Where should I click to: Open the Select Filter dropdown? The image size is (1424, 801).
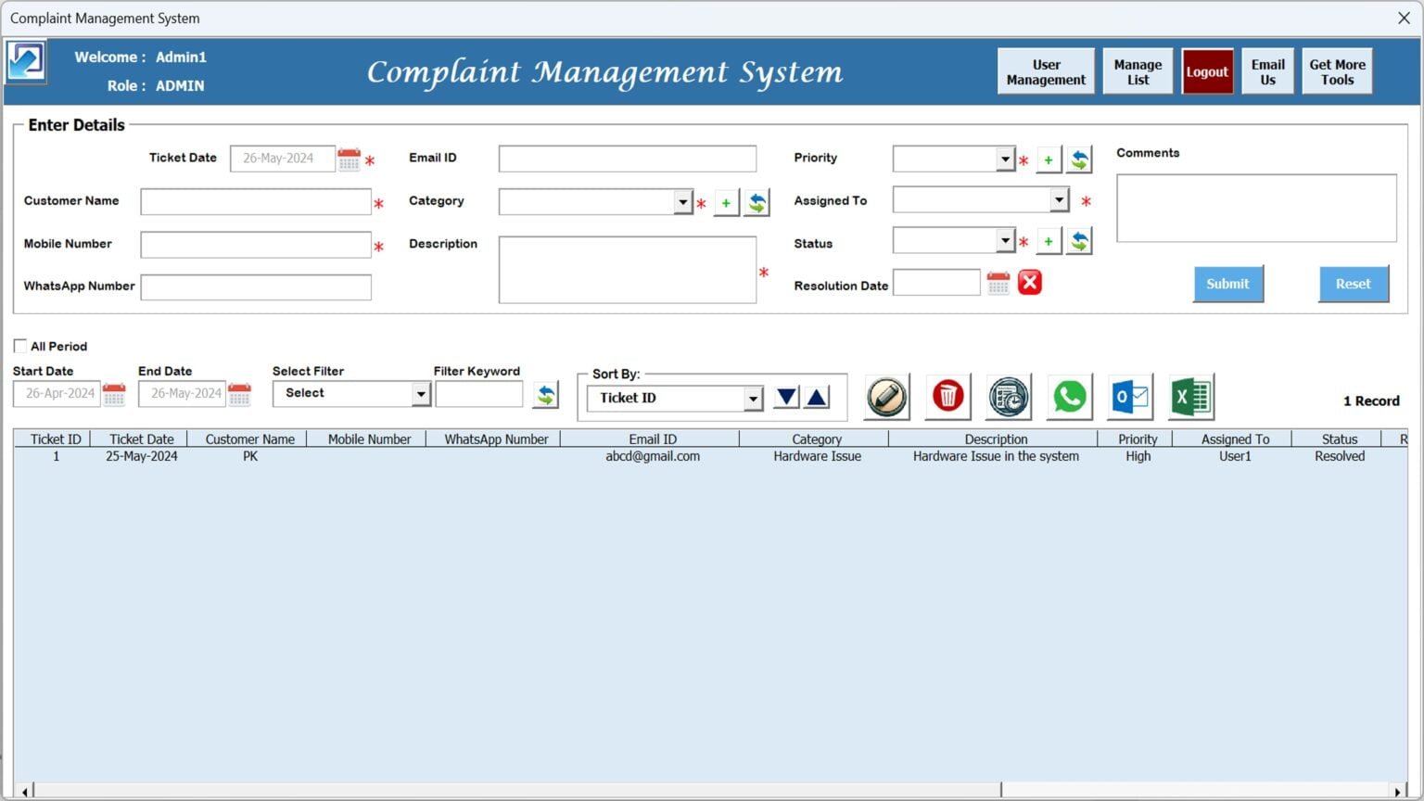pos(422,393)
